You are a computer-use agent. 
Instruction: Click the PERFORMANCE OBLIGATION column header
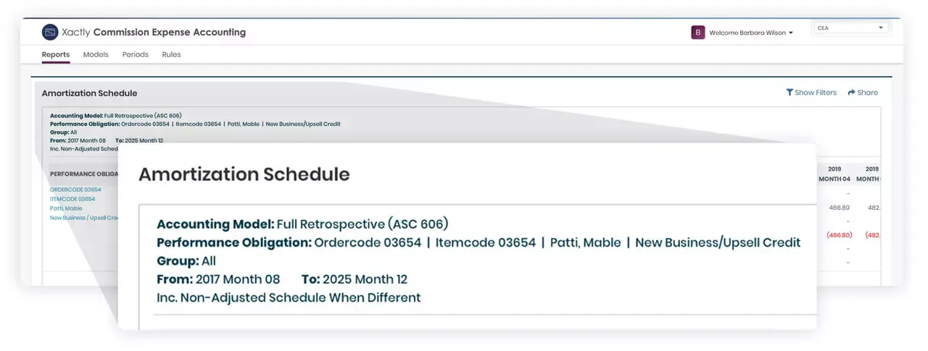[x=83, y=174]
